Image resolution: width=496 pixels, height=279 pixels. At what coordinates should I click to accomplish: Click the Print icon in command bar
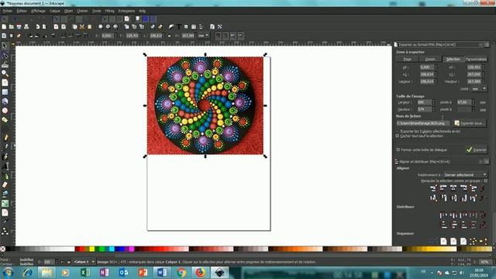coord(26,27)
